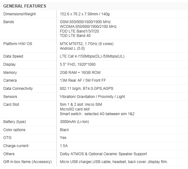
Task: Select the Data Speed row label
Action: tap(13, 56)
